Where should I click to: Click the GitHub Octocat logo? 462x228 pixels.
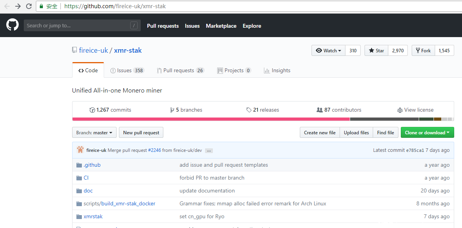coord(12,25)
